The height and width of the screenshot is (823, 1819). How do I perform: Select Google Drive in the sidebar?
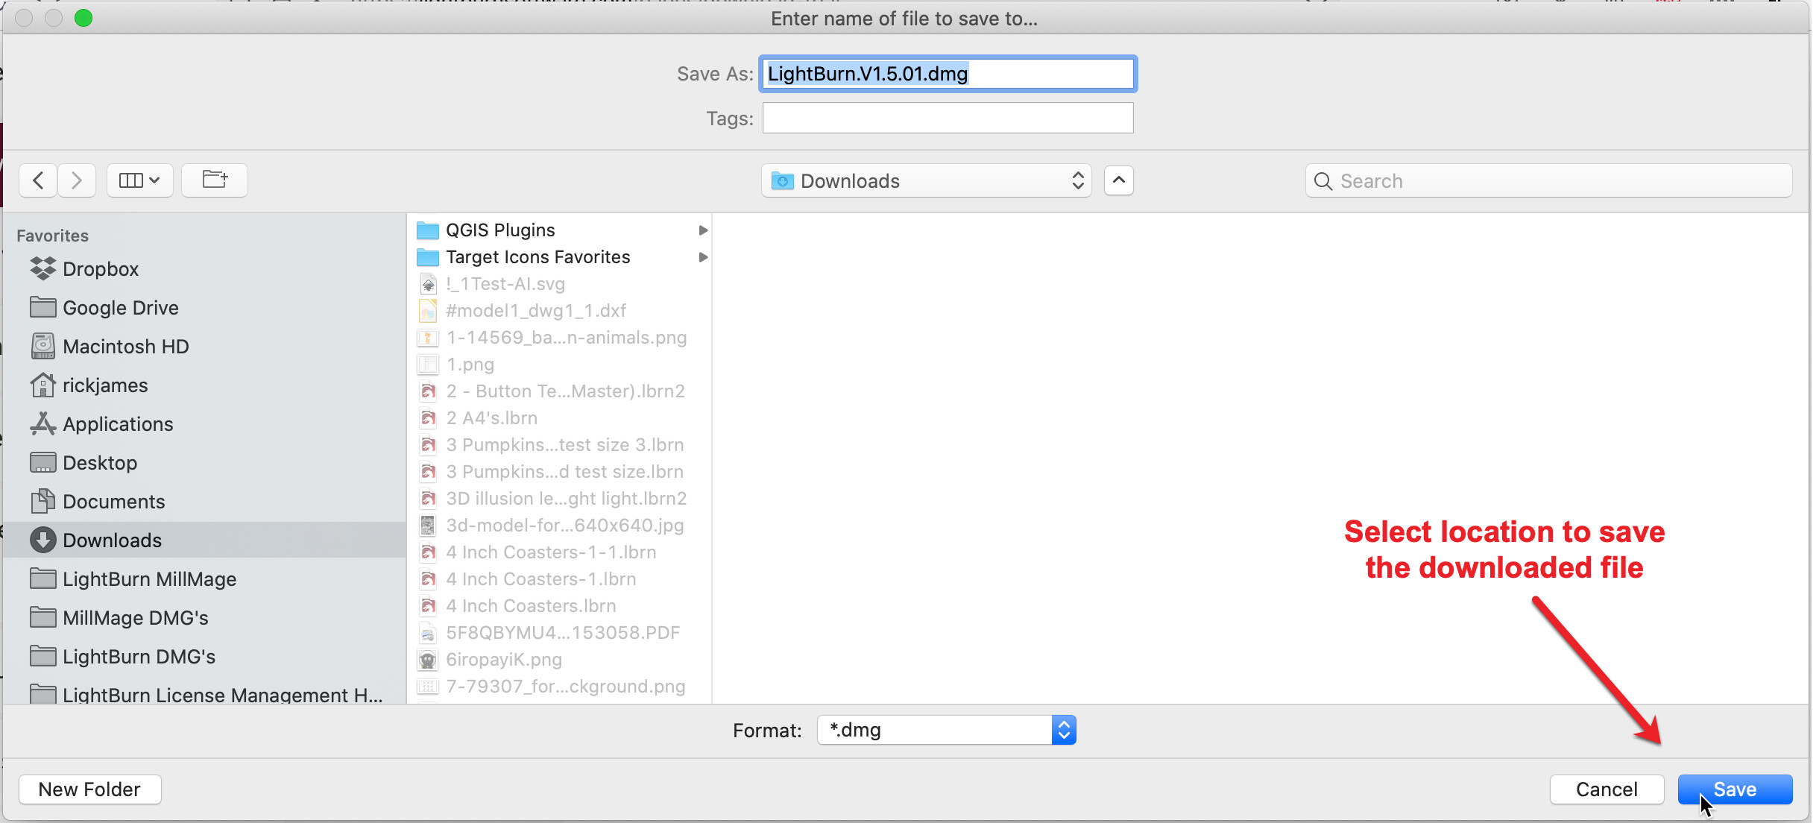pos(205,308)
